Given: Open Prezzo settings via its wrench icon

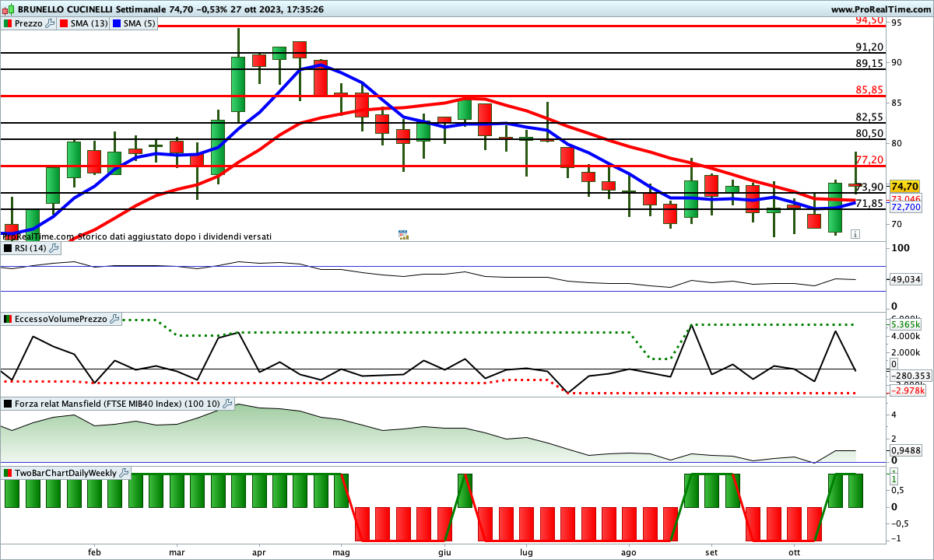Looking at the screenshot, I should coord(51,23).
